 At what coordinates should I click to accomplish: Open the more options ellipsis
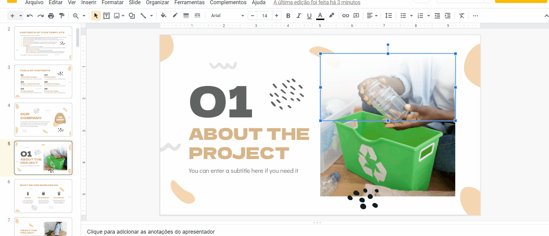475,16
